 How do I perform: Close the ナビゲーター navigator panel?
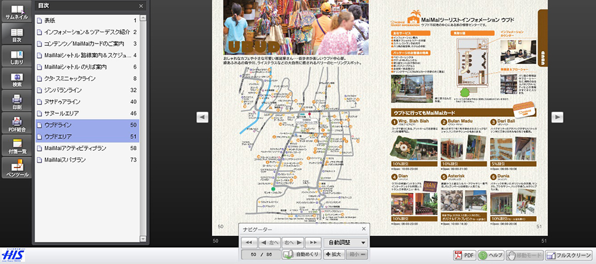(364, 229)
